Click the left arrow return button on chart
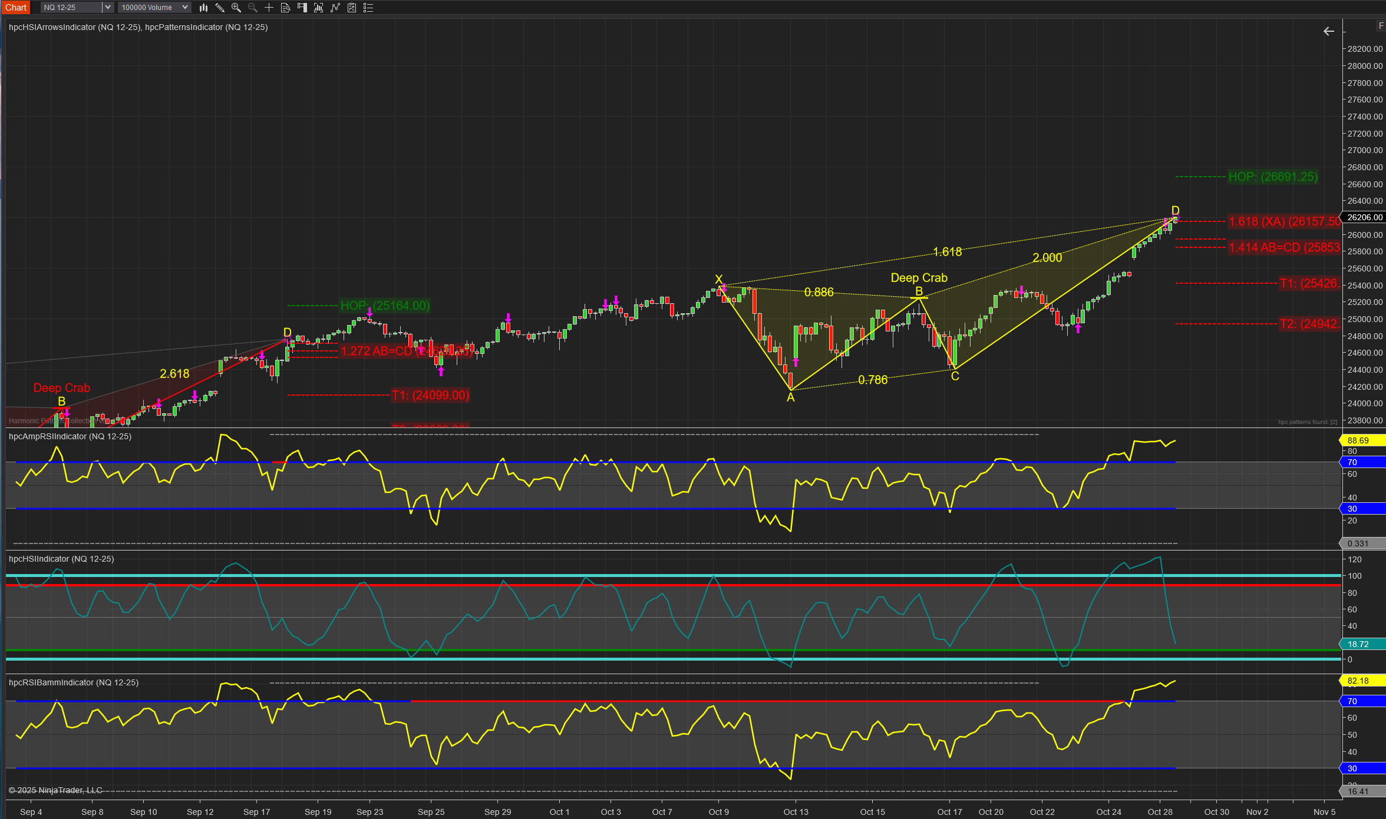The height and width of the screenshot is (819, 1386). pyautogui.click(x=1328, y=31)
